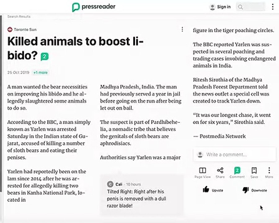
Task: Click the search magnifier icon
Action: (240, 7)
